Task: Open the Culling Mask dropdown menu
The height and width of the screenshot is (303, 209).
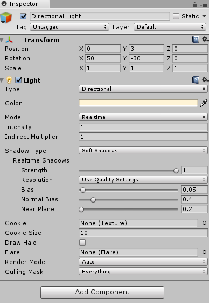Action: pos(143,272)
